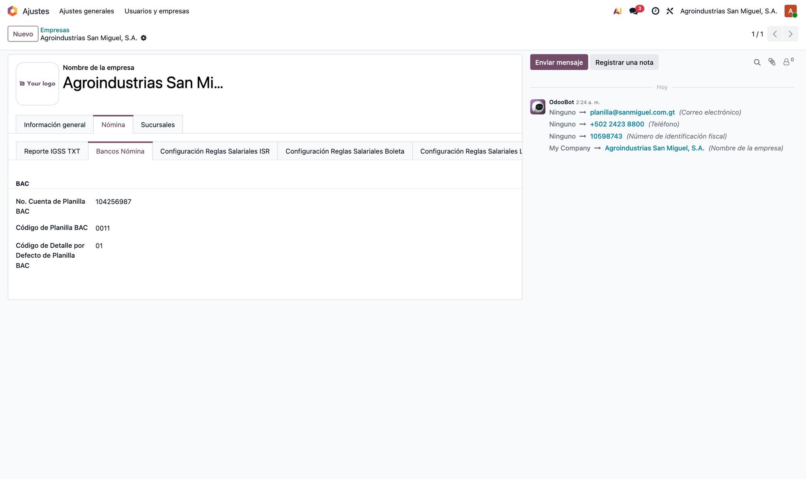The width and height of the screenshot is (806, 479).
Task: Open the Usuarios y empresas menu
Action: 157,11
